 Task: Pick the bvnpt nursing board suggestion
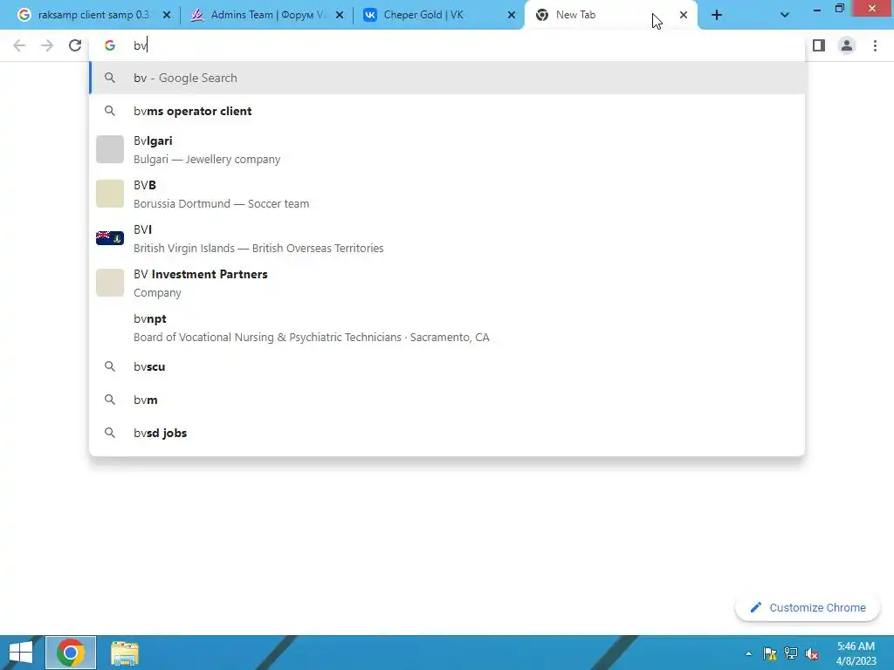pyautogui.click(x=447, y=328)
